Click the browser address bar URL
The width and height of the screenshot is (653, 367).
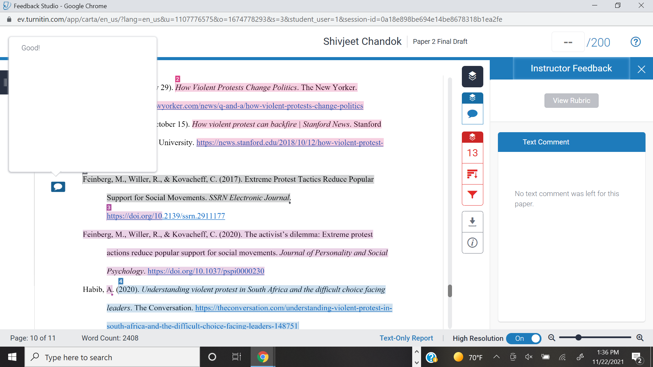pos(260,19)
